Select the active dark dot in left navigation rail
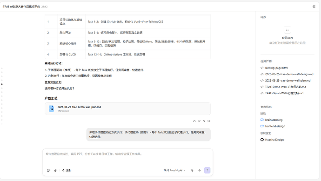 2,84
